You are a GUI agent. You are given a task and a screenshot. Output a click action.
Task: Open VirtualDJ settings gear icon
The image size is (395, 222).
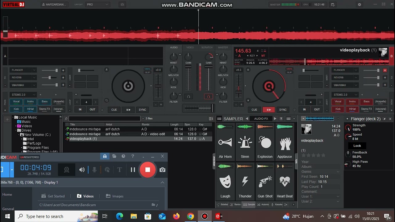[x=359, y=5]
